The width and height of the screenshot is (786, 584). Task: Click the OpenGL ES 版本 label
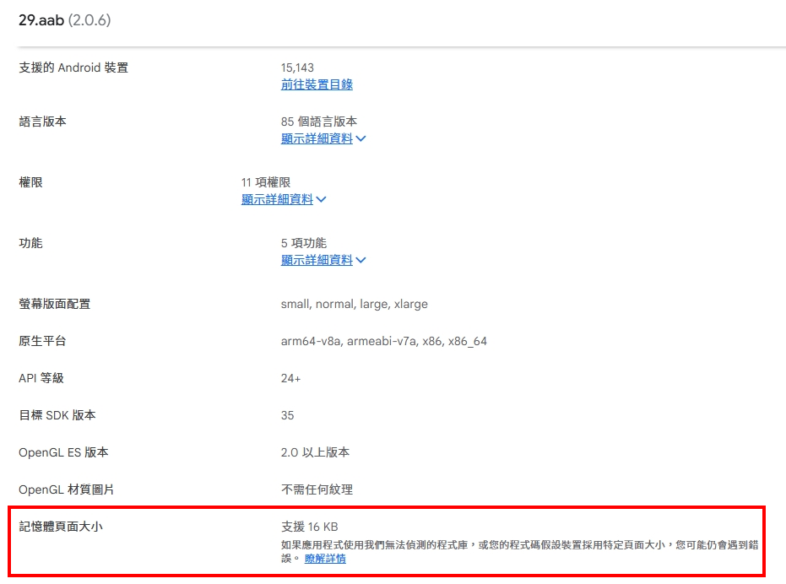tap(63, 452)
